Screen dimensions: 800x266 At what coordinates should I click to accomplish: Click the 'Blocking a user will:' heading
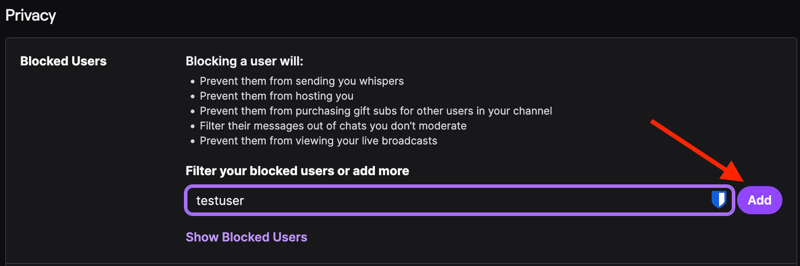point(244,61)
